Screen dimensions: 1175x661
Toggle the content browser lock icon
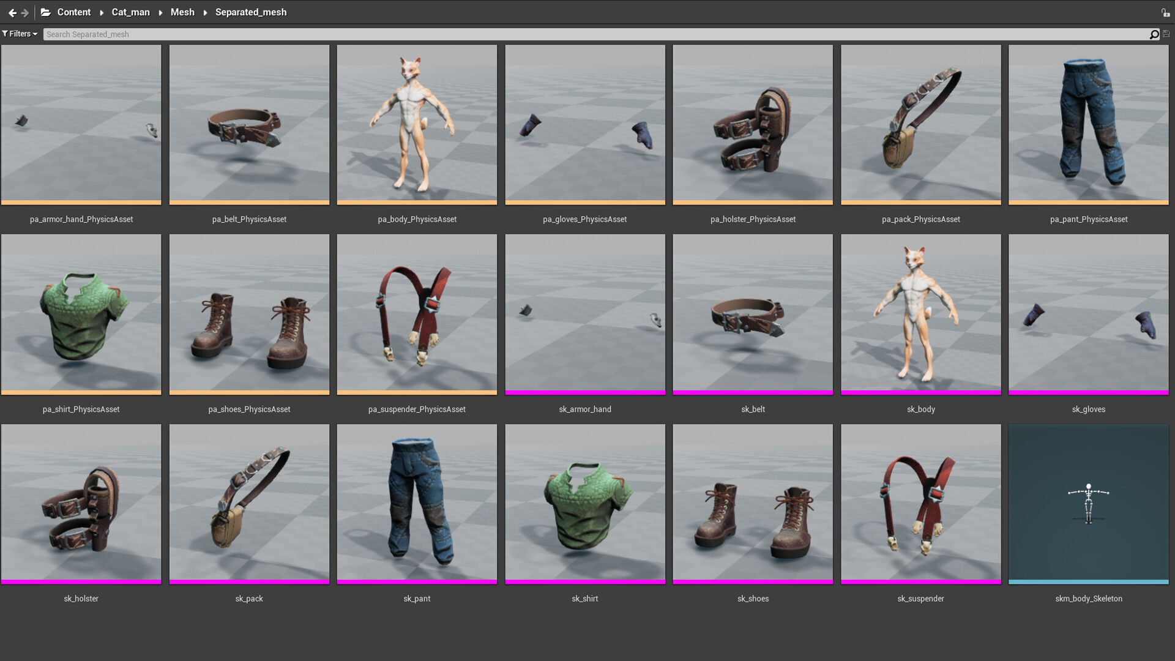1165,12
